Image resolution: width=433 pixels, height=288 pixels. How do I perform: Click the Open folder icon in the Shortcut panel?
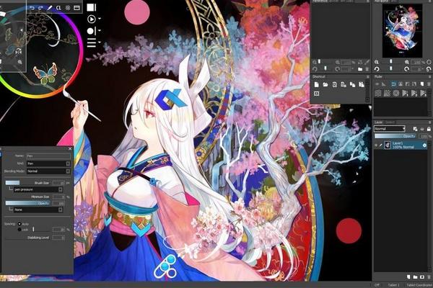point(325,85)
